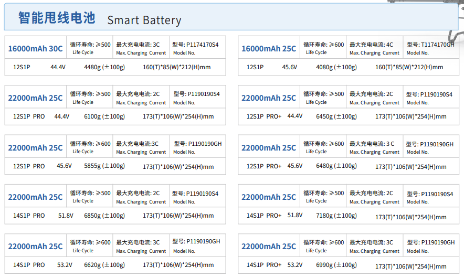Viewport: 464px width, 278px height.
Task: Click '12S1P PRO+' in the 6480g row
Action: click(264, 166)
